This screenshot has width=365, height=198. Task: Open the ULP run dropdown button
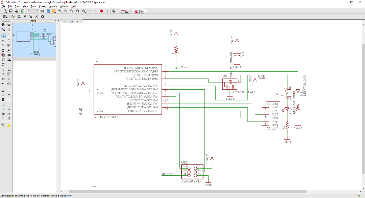pyautogui.click(x=54, y=11)
